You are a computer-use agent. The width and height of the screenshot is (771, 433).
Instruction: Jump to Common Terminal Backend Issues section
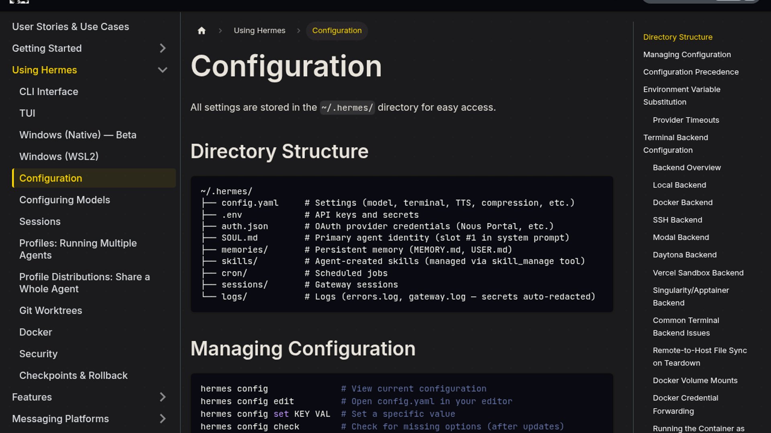686,326
